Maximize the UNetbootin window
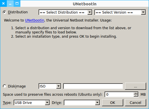This screenshot has height=109, width=149. (17, 3)
